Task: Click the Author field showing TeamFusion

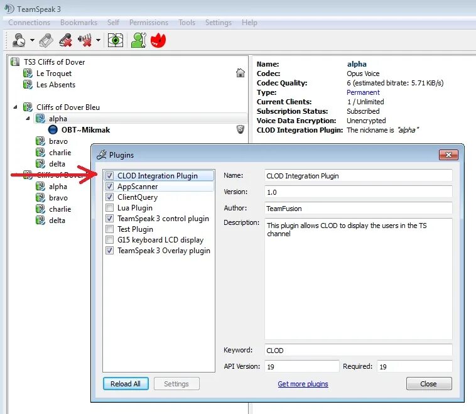Action: (358, 209)
